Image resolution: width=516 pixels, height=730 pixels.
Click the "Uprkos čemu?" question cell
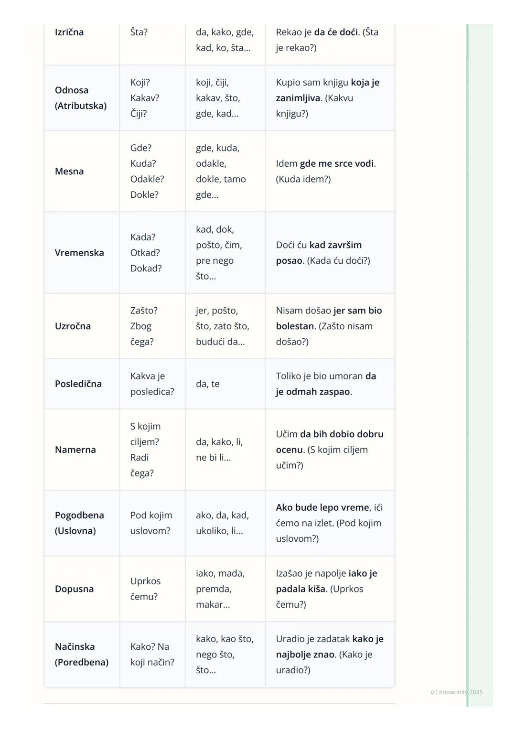145,589
